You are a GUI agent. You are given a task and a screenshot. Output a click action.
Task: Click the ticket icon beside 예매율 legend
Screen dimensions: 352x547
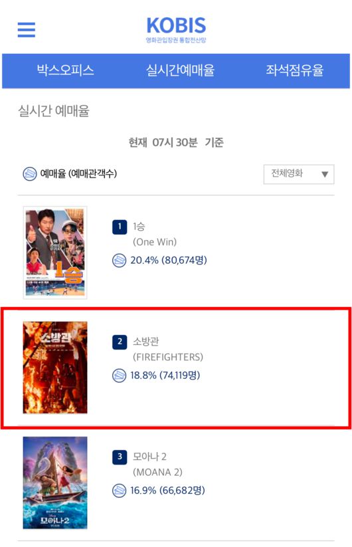click(30, 173)
